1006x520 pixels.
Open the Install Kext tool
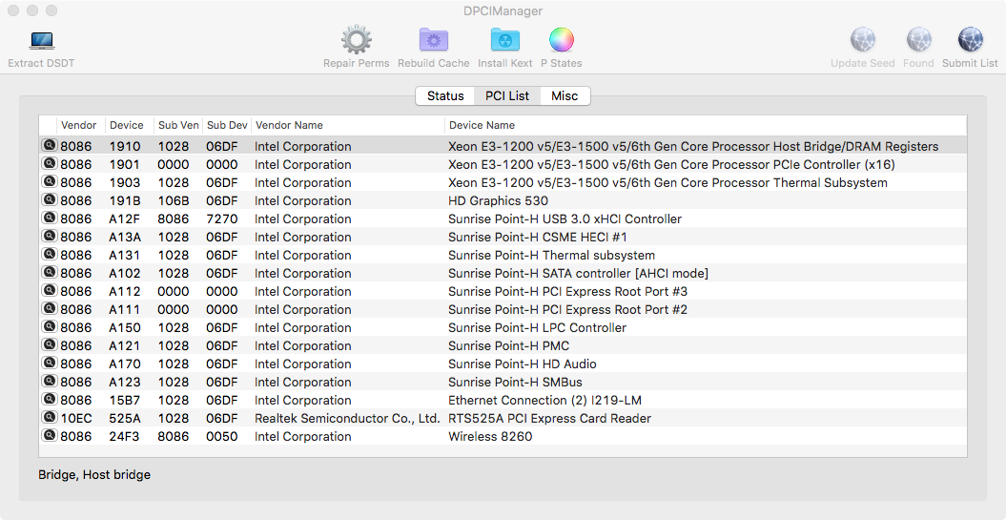click(x=505, y=41)
